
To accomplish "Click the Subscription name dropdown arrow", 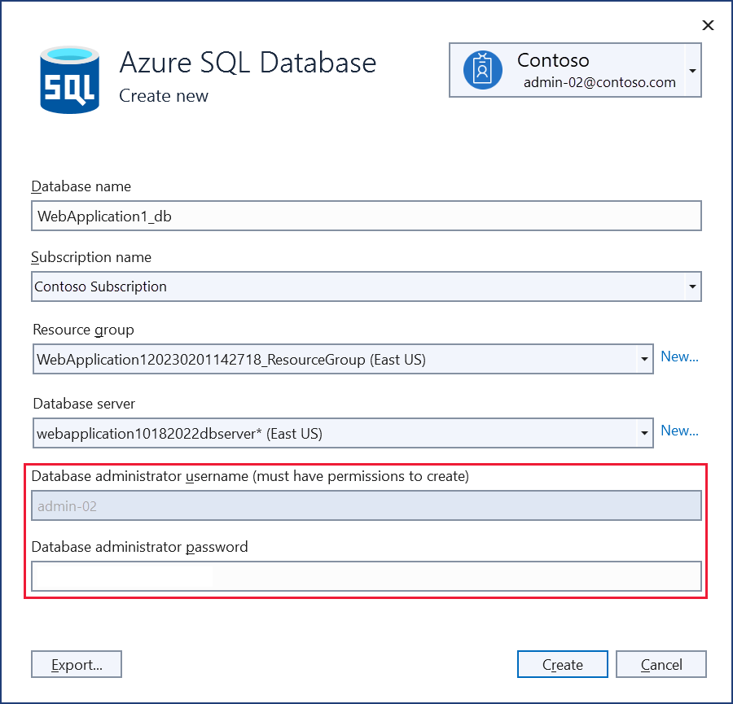I will tap(691, 286).
